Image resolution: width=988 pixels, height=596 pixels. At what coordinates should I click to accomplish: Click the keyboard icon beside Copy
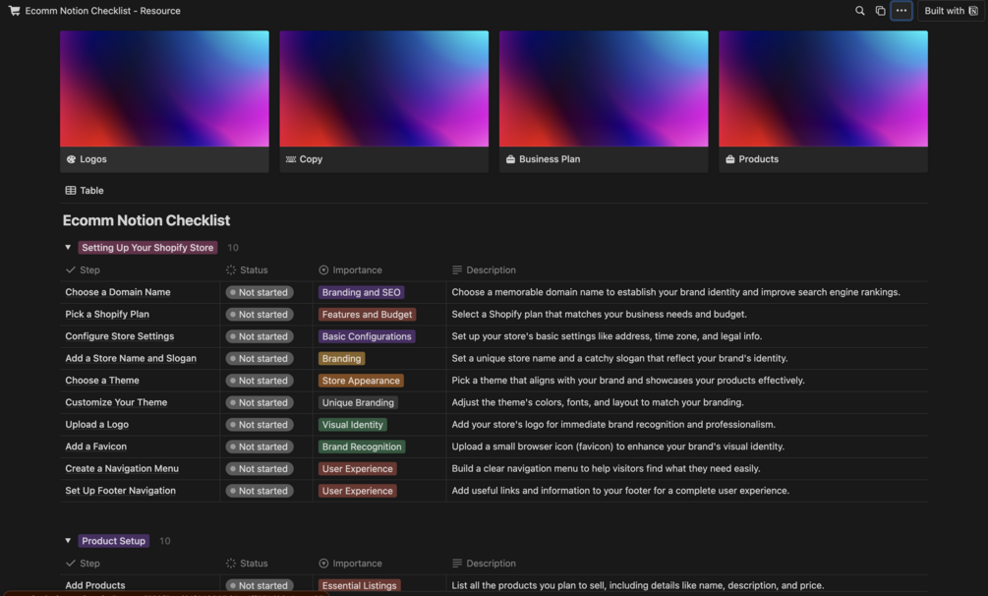(290, 159)
